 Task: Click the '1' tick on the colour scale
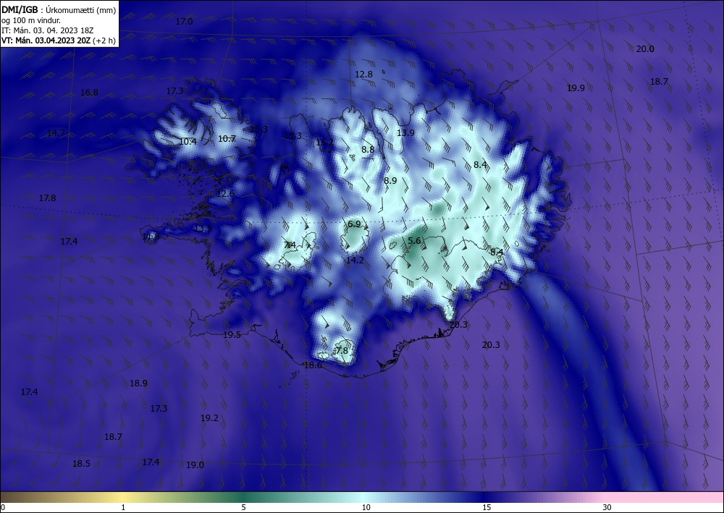pos(123,507)
